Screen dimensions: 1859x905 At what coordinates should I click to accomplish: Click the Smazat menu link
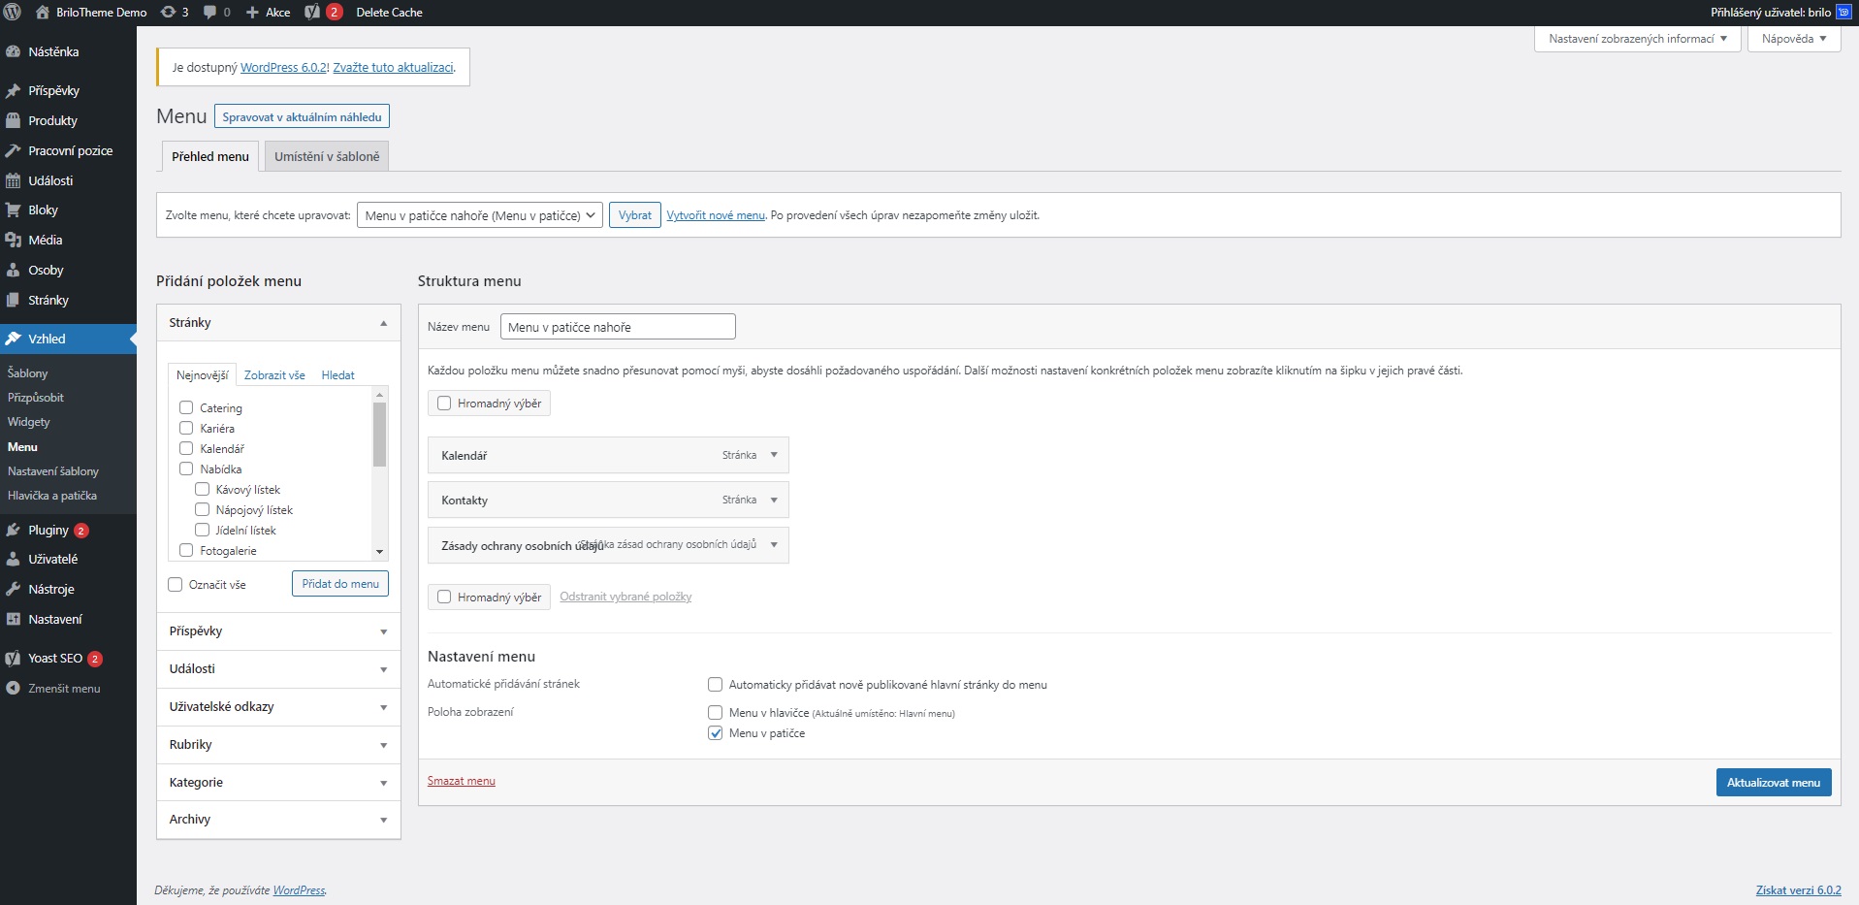click(461, 781)
